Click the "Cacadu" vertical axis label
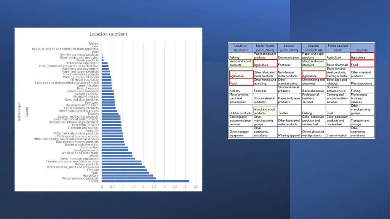 27,112
